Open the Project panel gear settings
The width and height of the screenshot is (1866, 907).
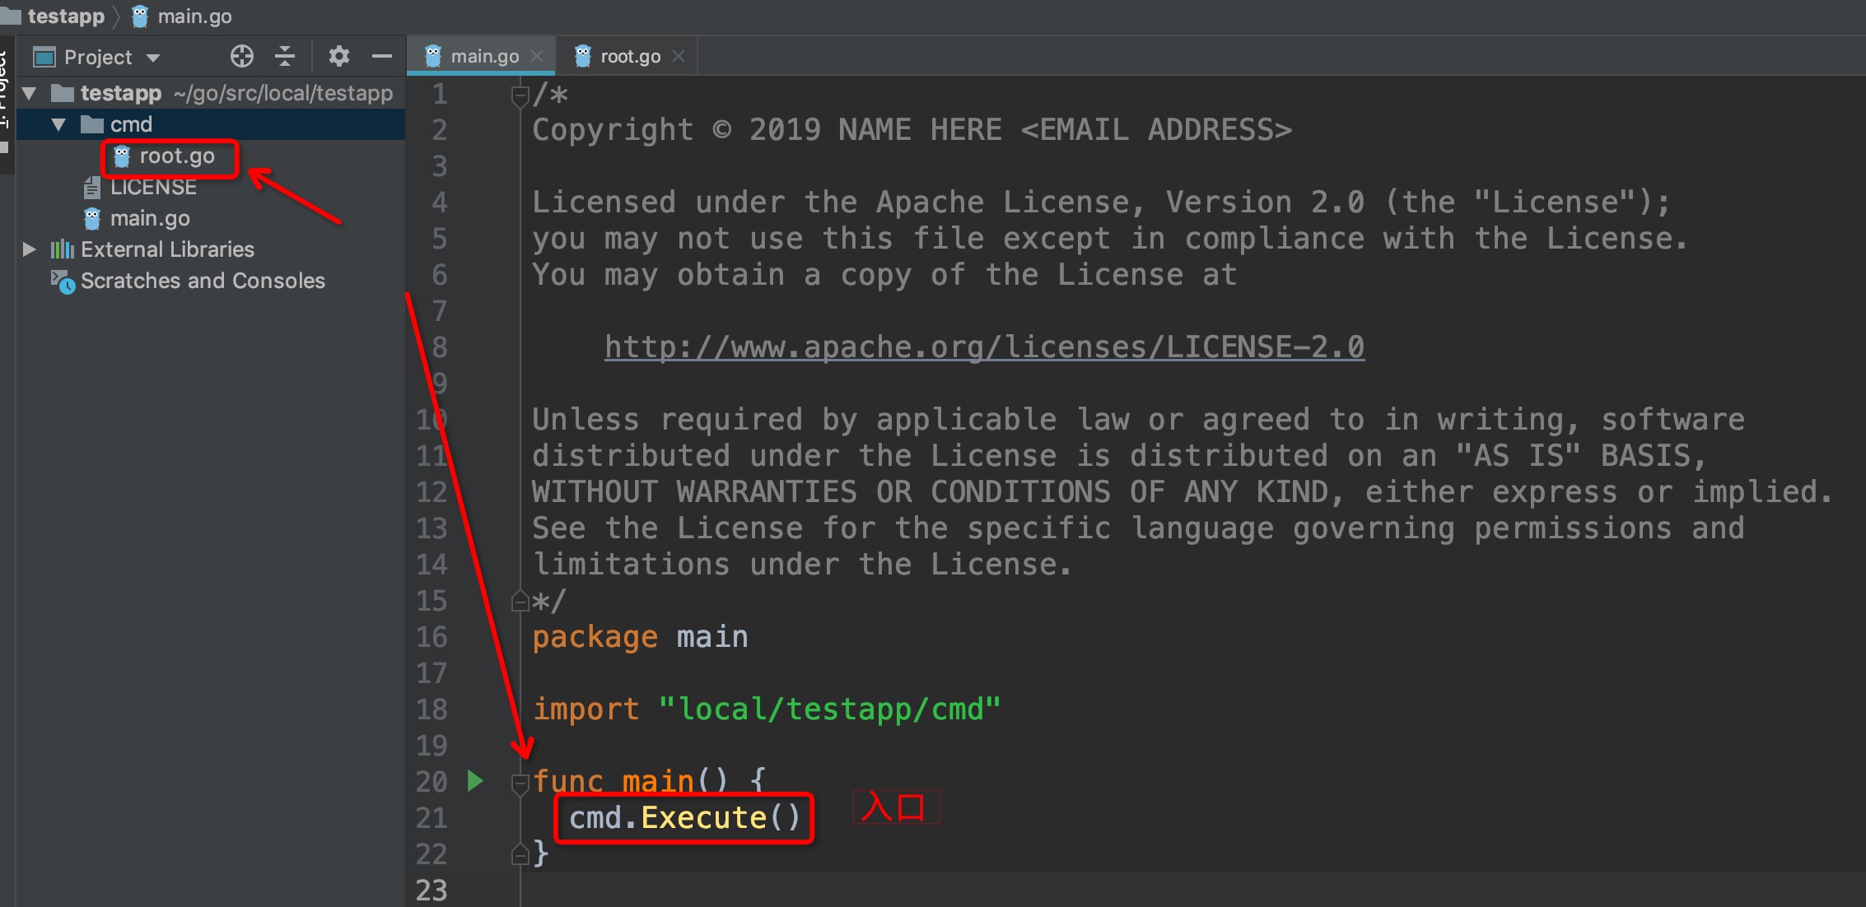click(x=338, y=57)
